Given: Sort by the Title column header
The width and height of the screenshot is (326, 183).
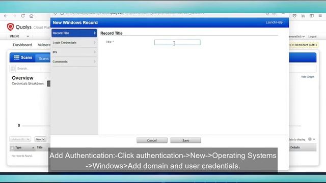Looking at the screenshot, I should 40,147.
